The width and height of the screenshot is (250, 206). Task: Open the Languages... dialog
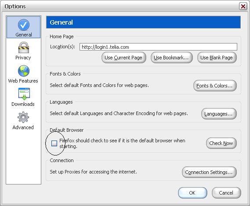(219, 114)
